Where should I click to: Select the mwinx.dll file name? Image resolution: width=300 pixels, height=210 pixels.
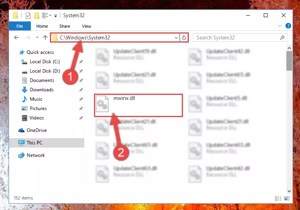tap(124, 98)
